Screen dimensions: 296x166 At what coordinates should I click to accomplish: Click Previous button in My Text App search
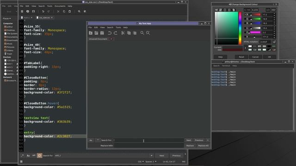[x=199, y=140]
